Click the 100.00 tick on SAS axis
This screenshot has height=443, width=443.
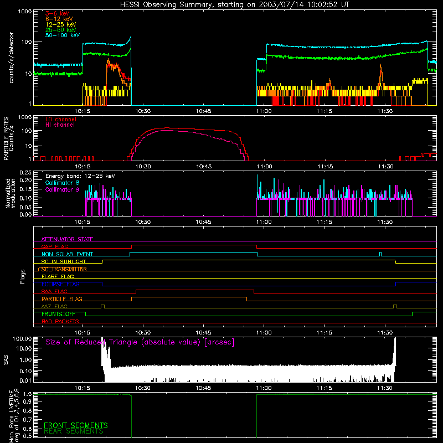click(x=22, y=338)
